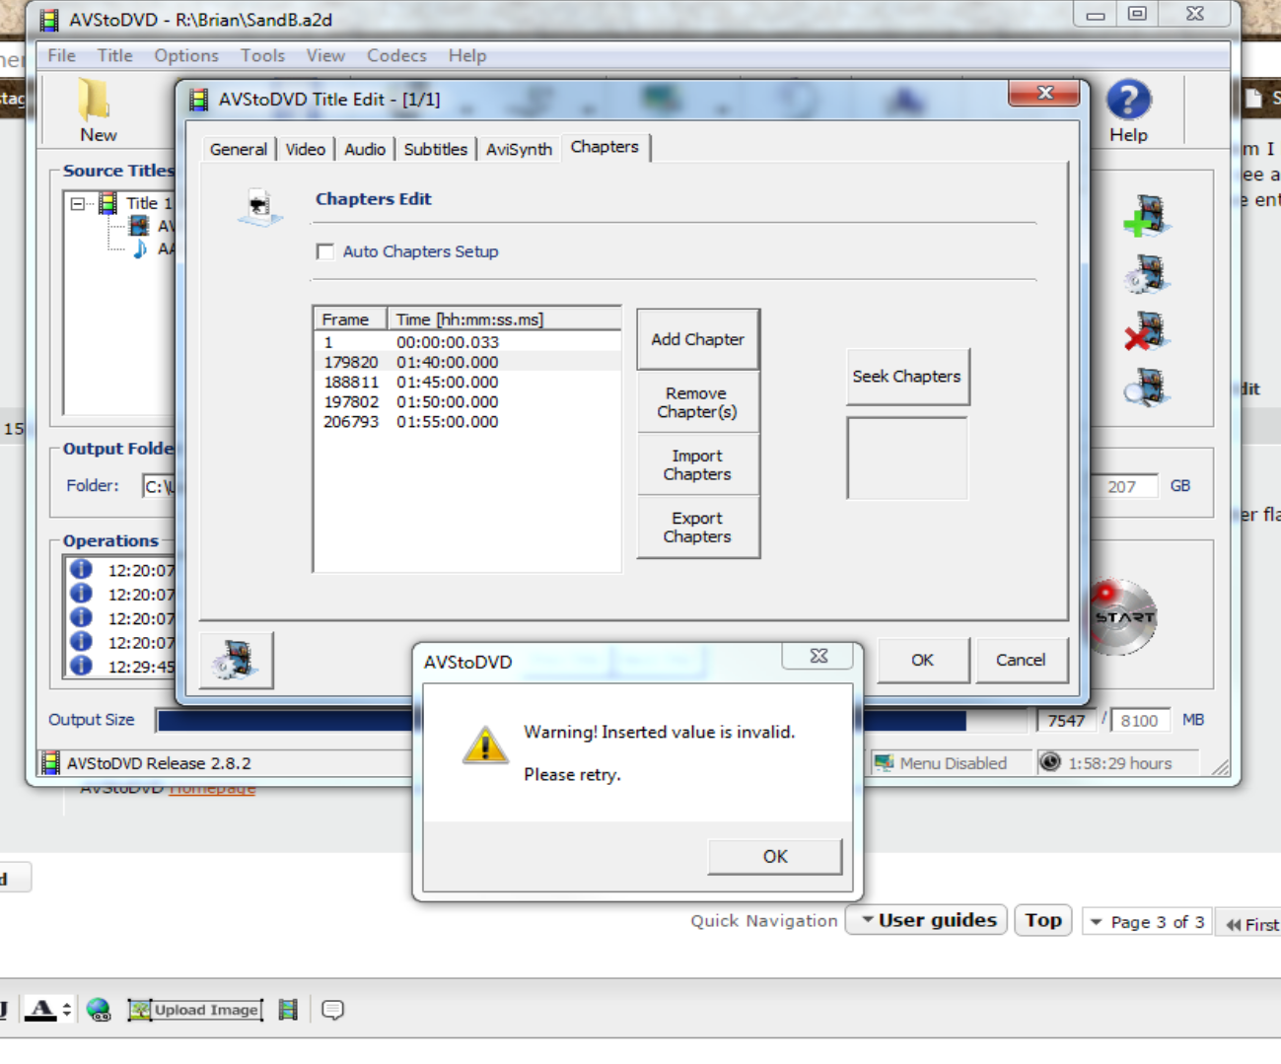Click the Title Edit filmstrip gear icon in main window

(1146, 273)
